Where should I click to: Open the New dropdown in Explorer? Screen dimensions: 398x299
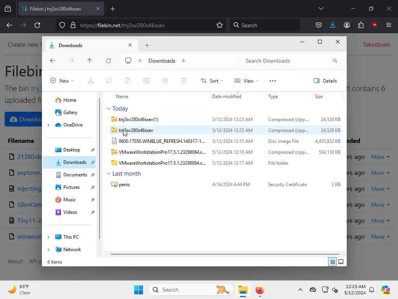click(62, 81)
